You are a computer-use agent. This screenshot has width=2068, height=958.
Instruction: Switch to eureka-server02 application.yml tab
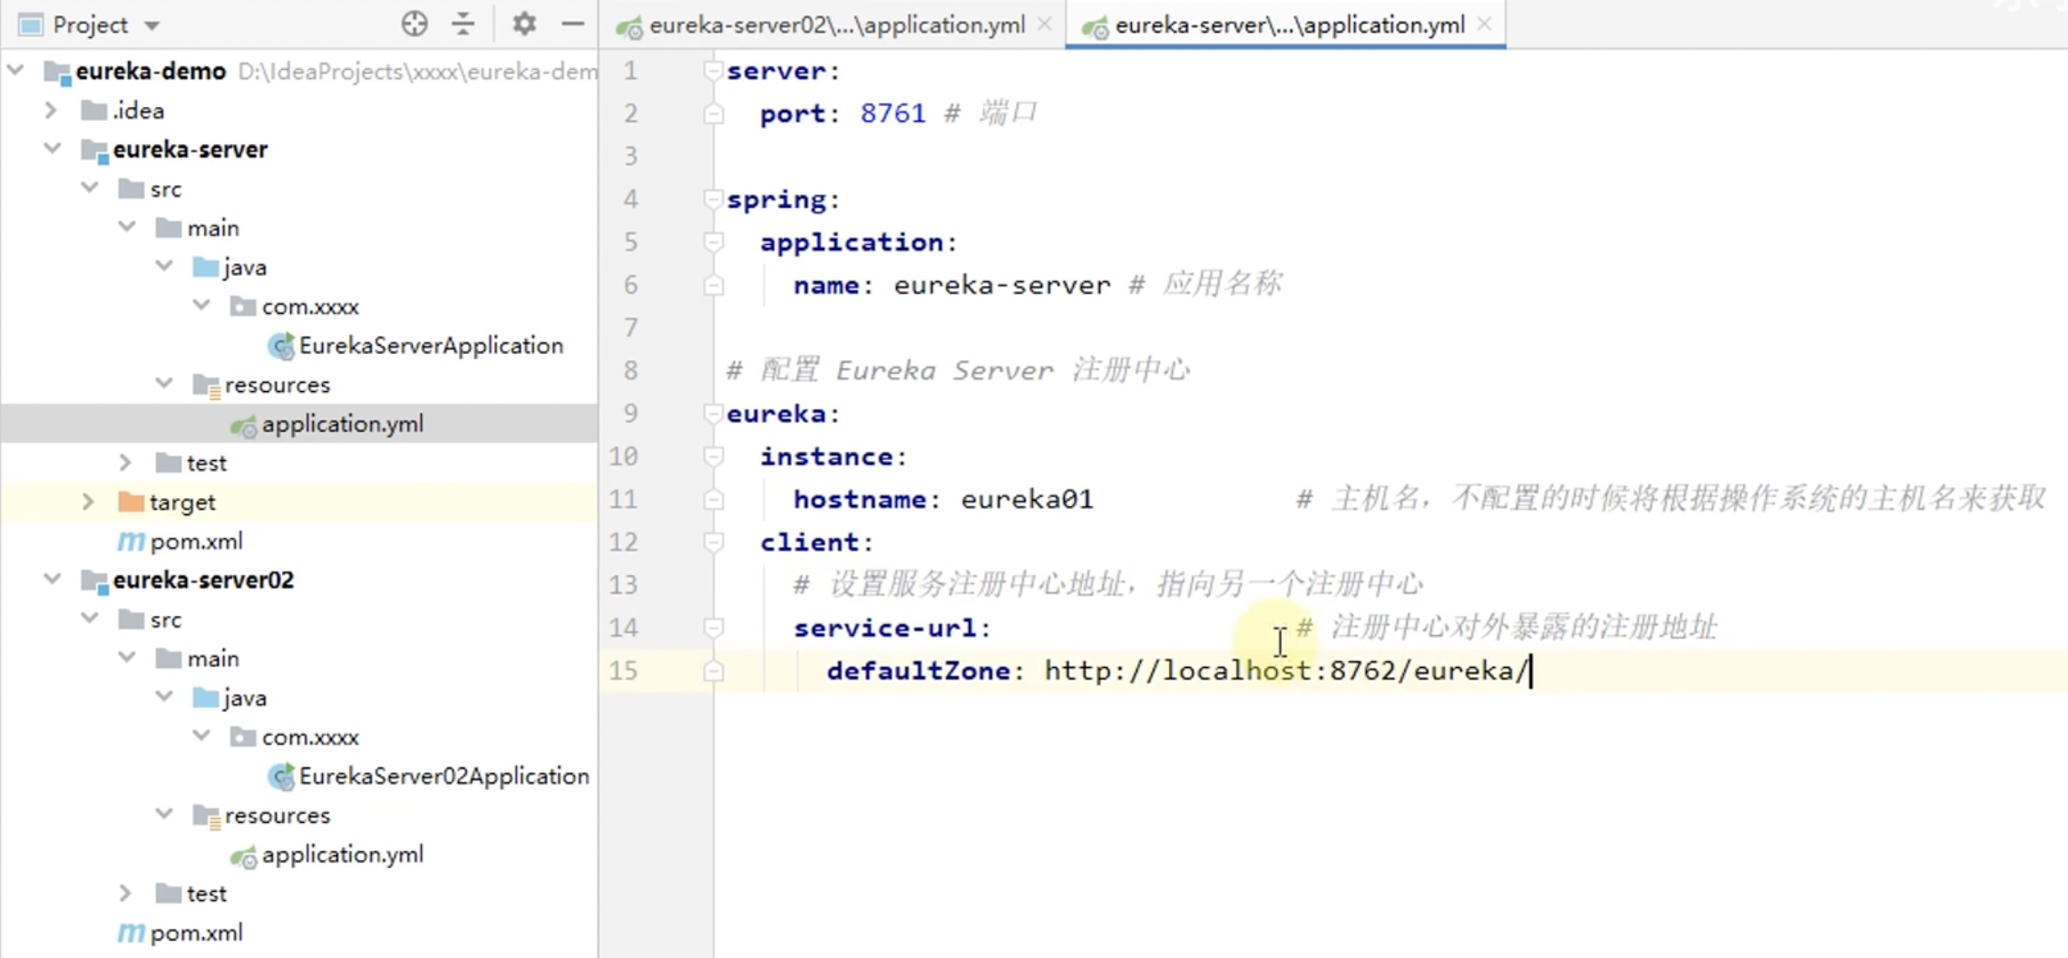point(836,25)
